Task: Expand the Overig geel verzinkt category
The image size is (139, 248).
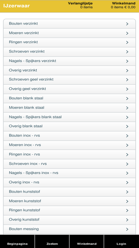Action: click(x=69, y=89)
